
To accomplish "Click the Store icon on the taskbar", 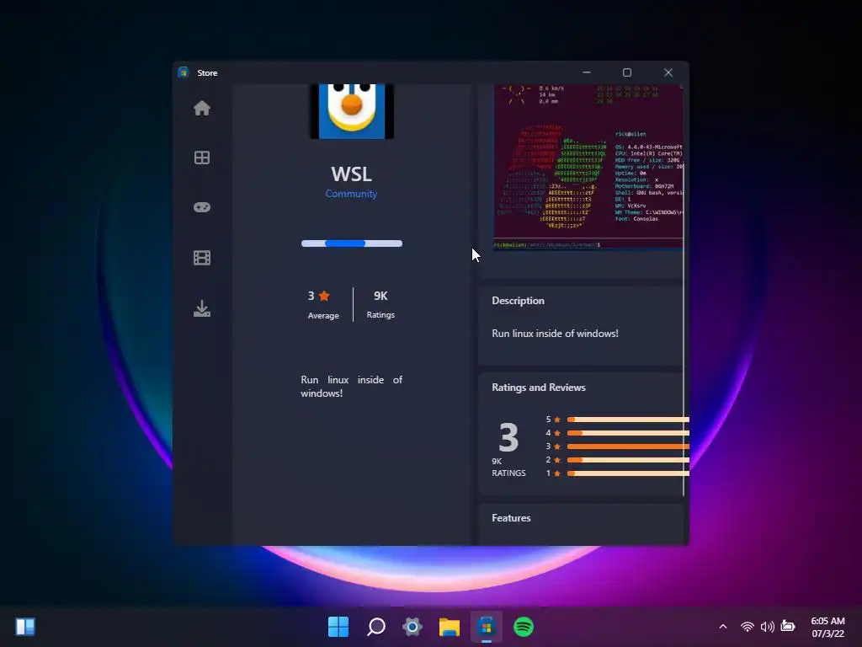I will click(x=486, y=627).
